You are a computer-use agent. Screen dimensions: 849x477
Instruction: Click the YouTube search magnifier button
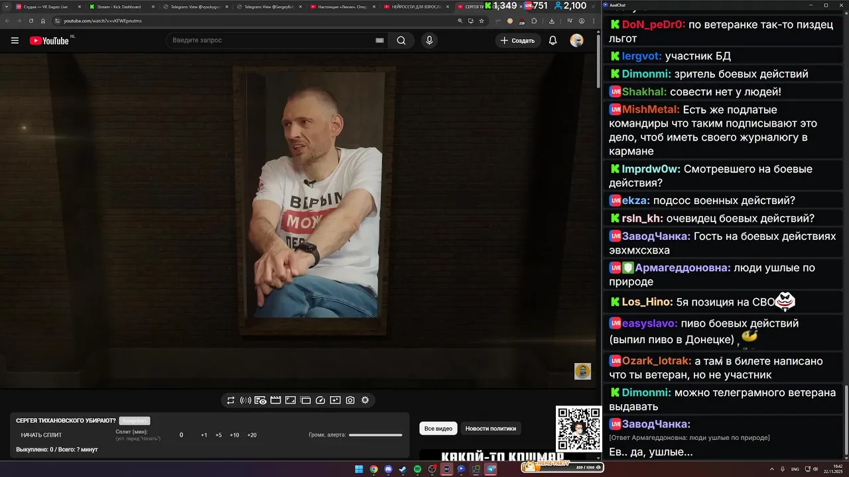click(401, 40)
